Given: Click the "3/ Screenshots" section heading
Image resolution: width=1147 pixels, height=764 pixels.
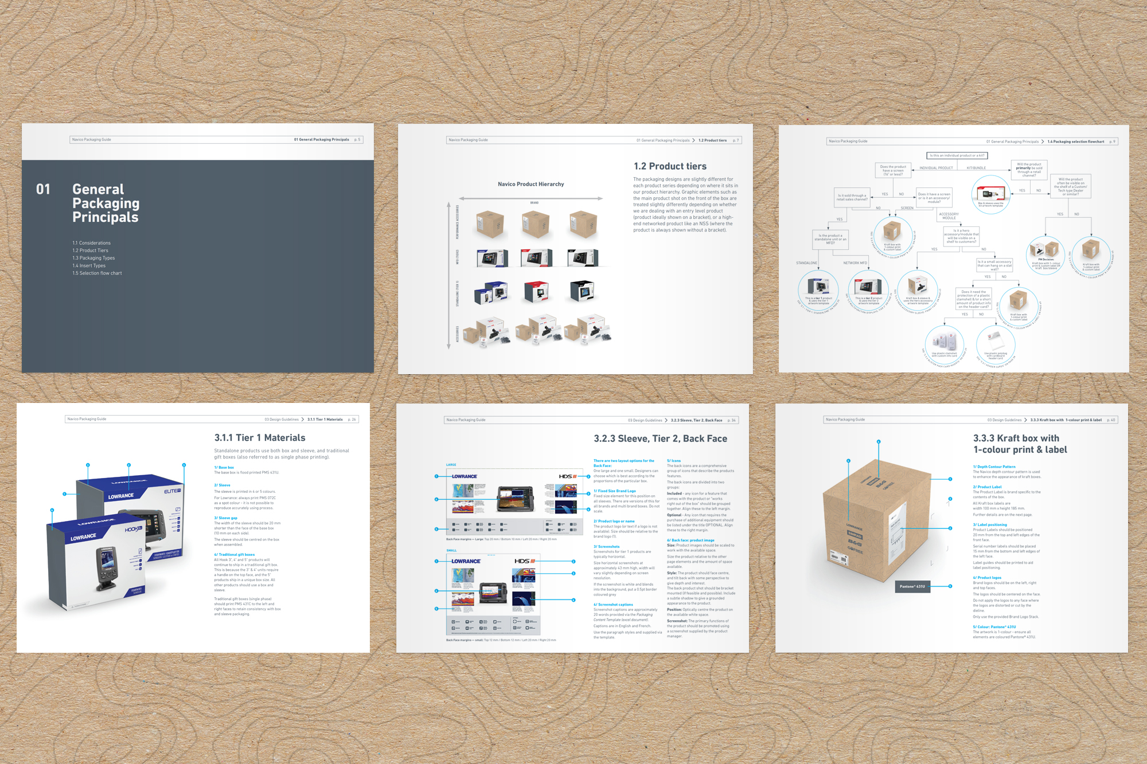Looking at the screenshot, I should (606, 547).
